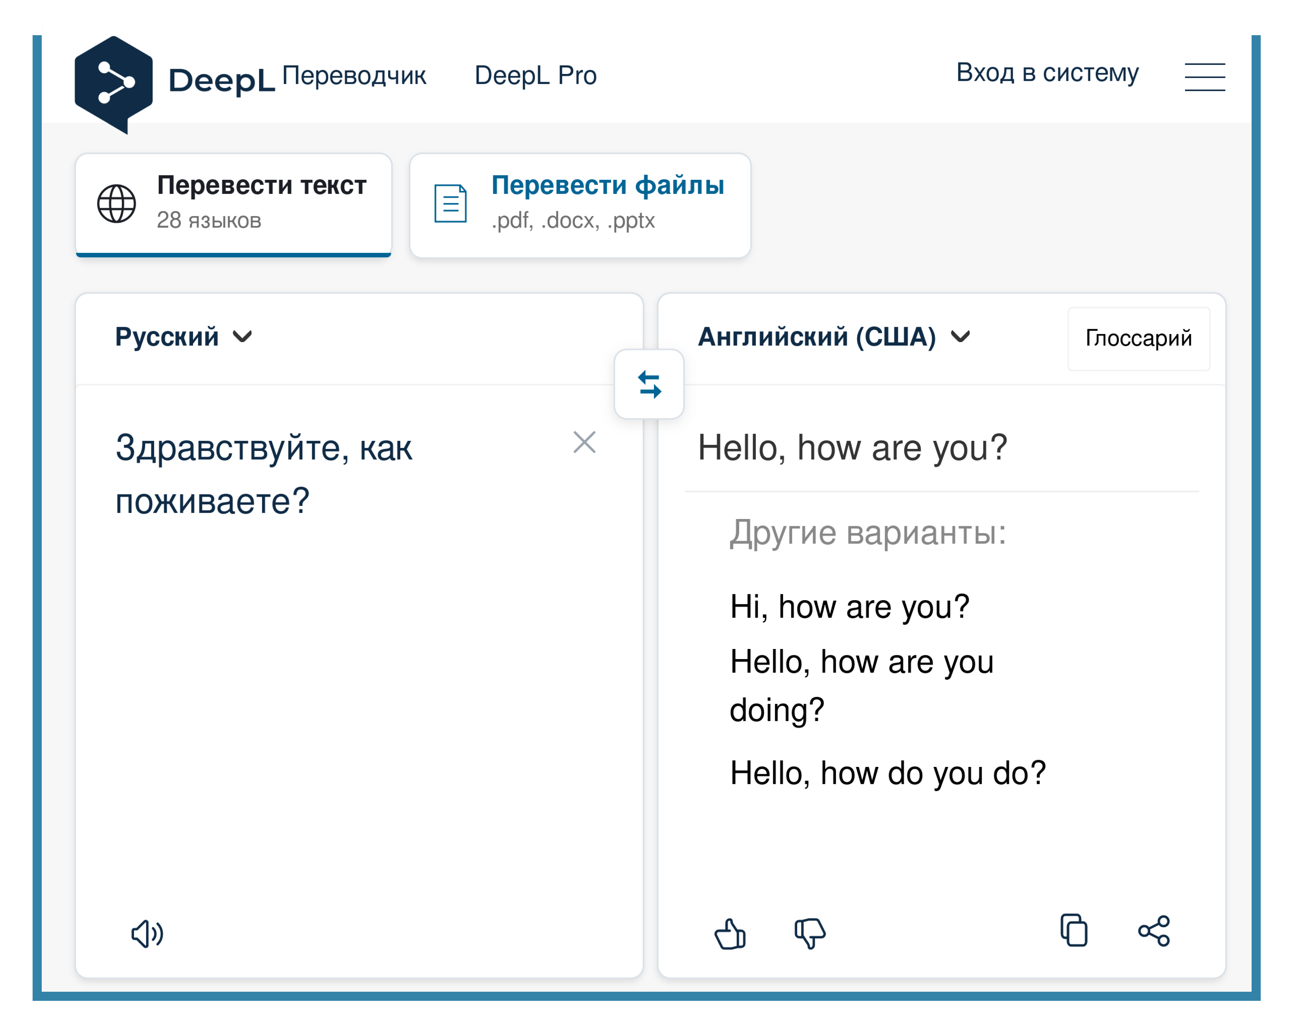Copy the translation to the clipboard
The width and height of the screenshot is (1292, 1023).
coord(1074,930)
